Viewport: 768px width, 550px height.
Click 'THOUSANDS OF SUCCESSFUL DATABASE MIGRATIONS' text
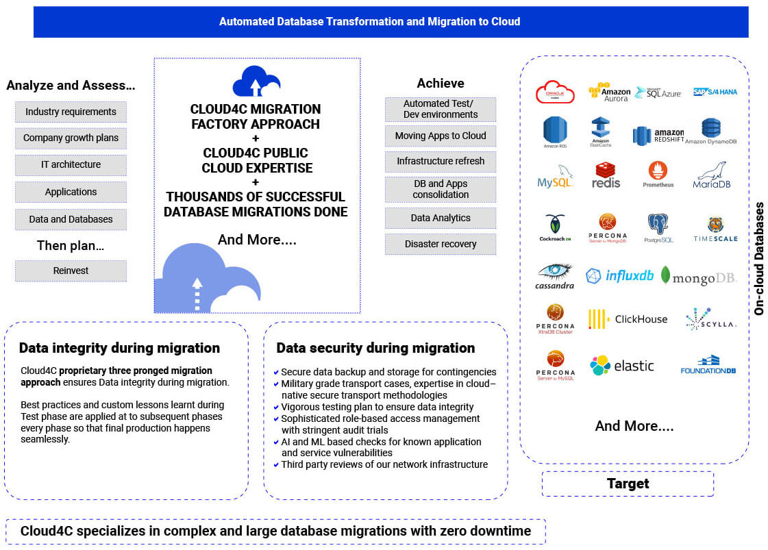coord(256,204)
